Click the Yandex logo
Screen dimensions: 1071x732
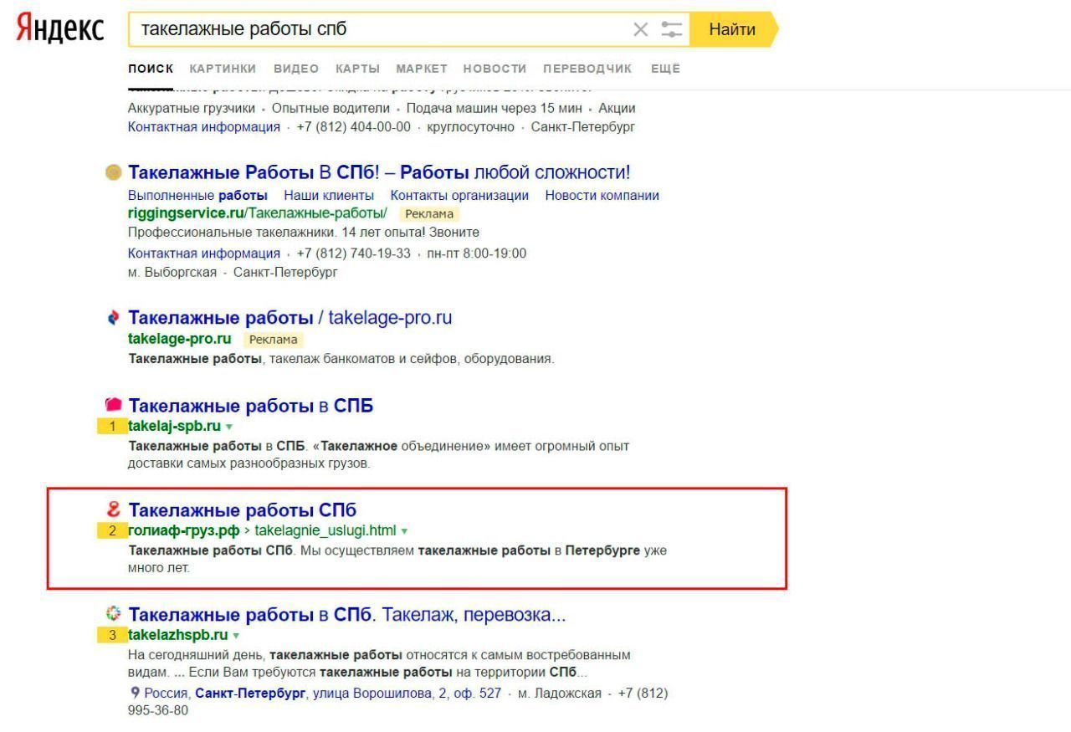click(x=59, y=29)
